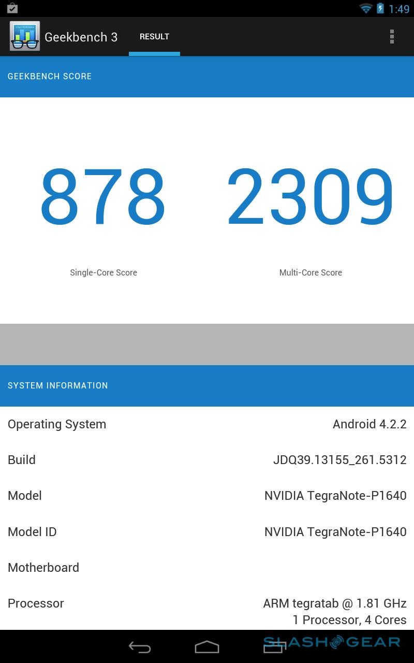Tap the GEEKBENCH SCORE section header
This screenshot has width=414, height=663.
tap(207, 77)
